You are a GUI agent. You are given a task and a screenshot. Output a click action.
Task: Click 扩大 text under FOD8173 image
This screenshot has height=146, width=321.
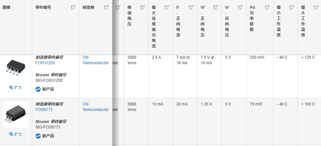point(18,134)
